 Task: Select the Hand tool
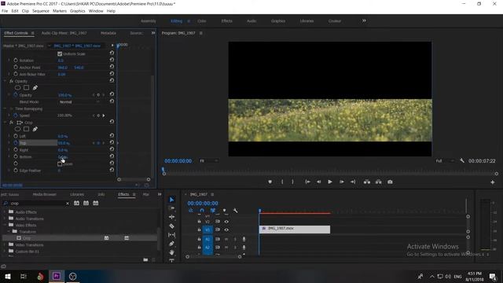point(171,252)
